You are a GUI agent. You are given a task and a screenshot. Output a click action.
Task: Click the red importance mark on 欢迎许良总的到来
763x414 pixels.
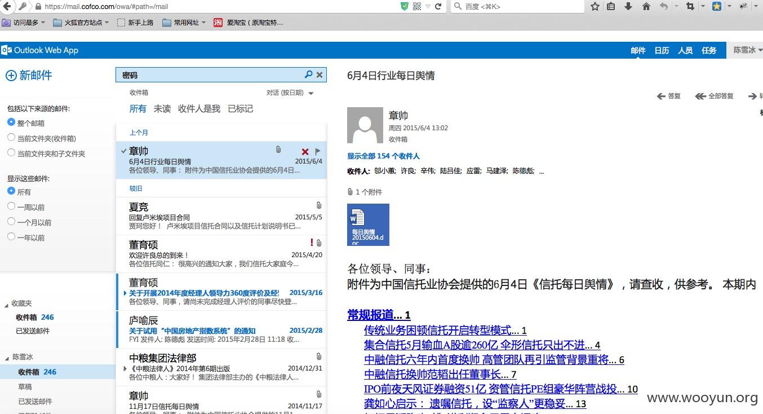tap(312, 243)
